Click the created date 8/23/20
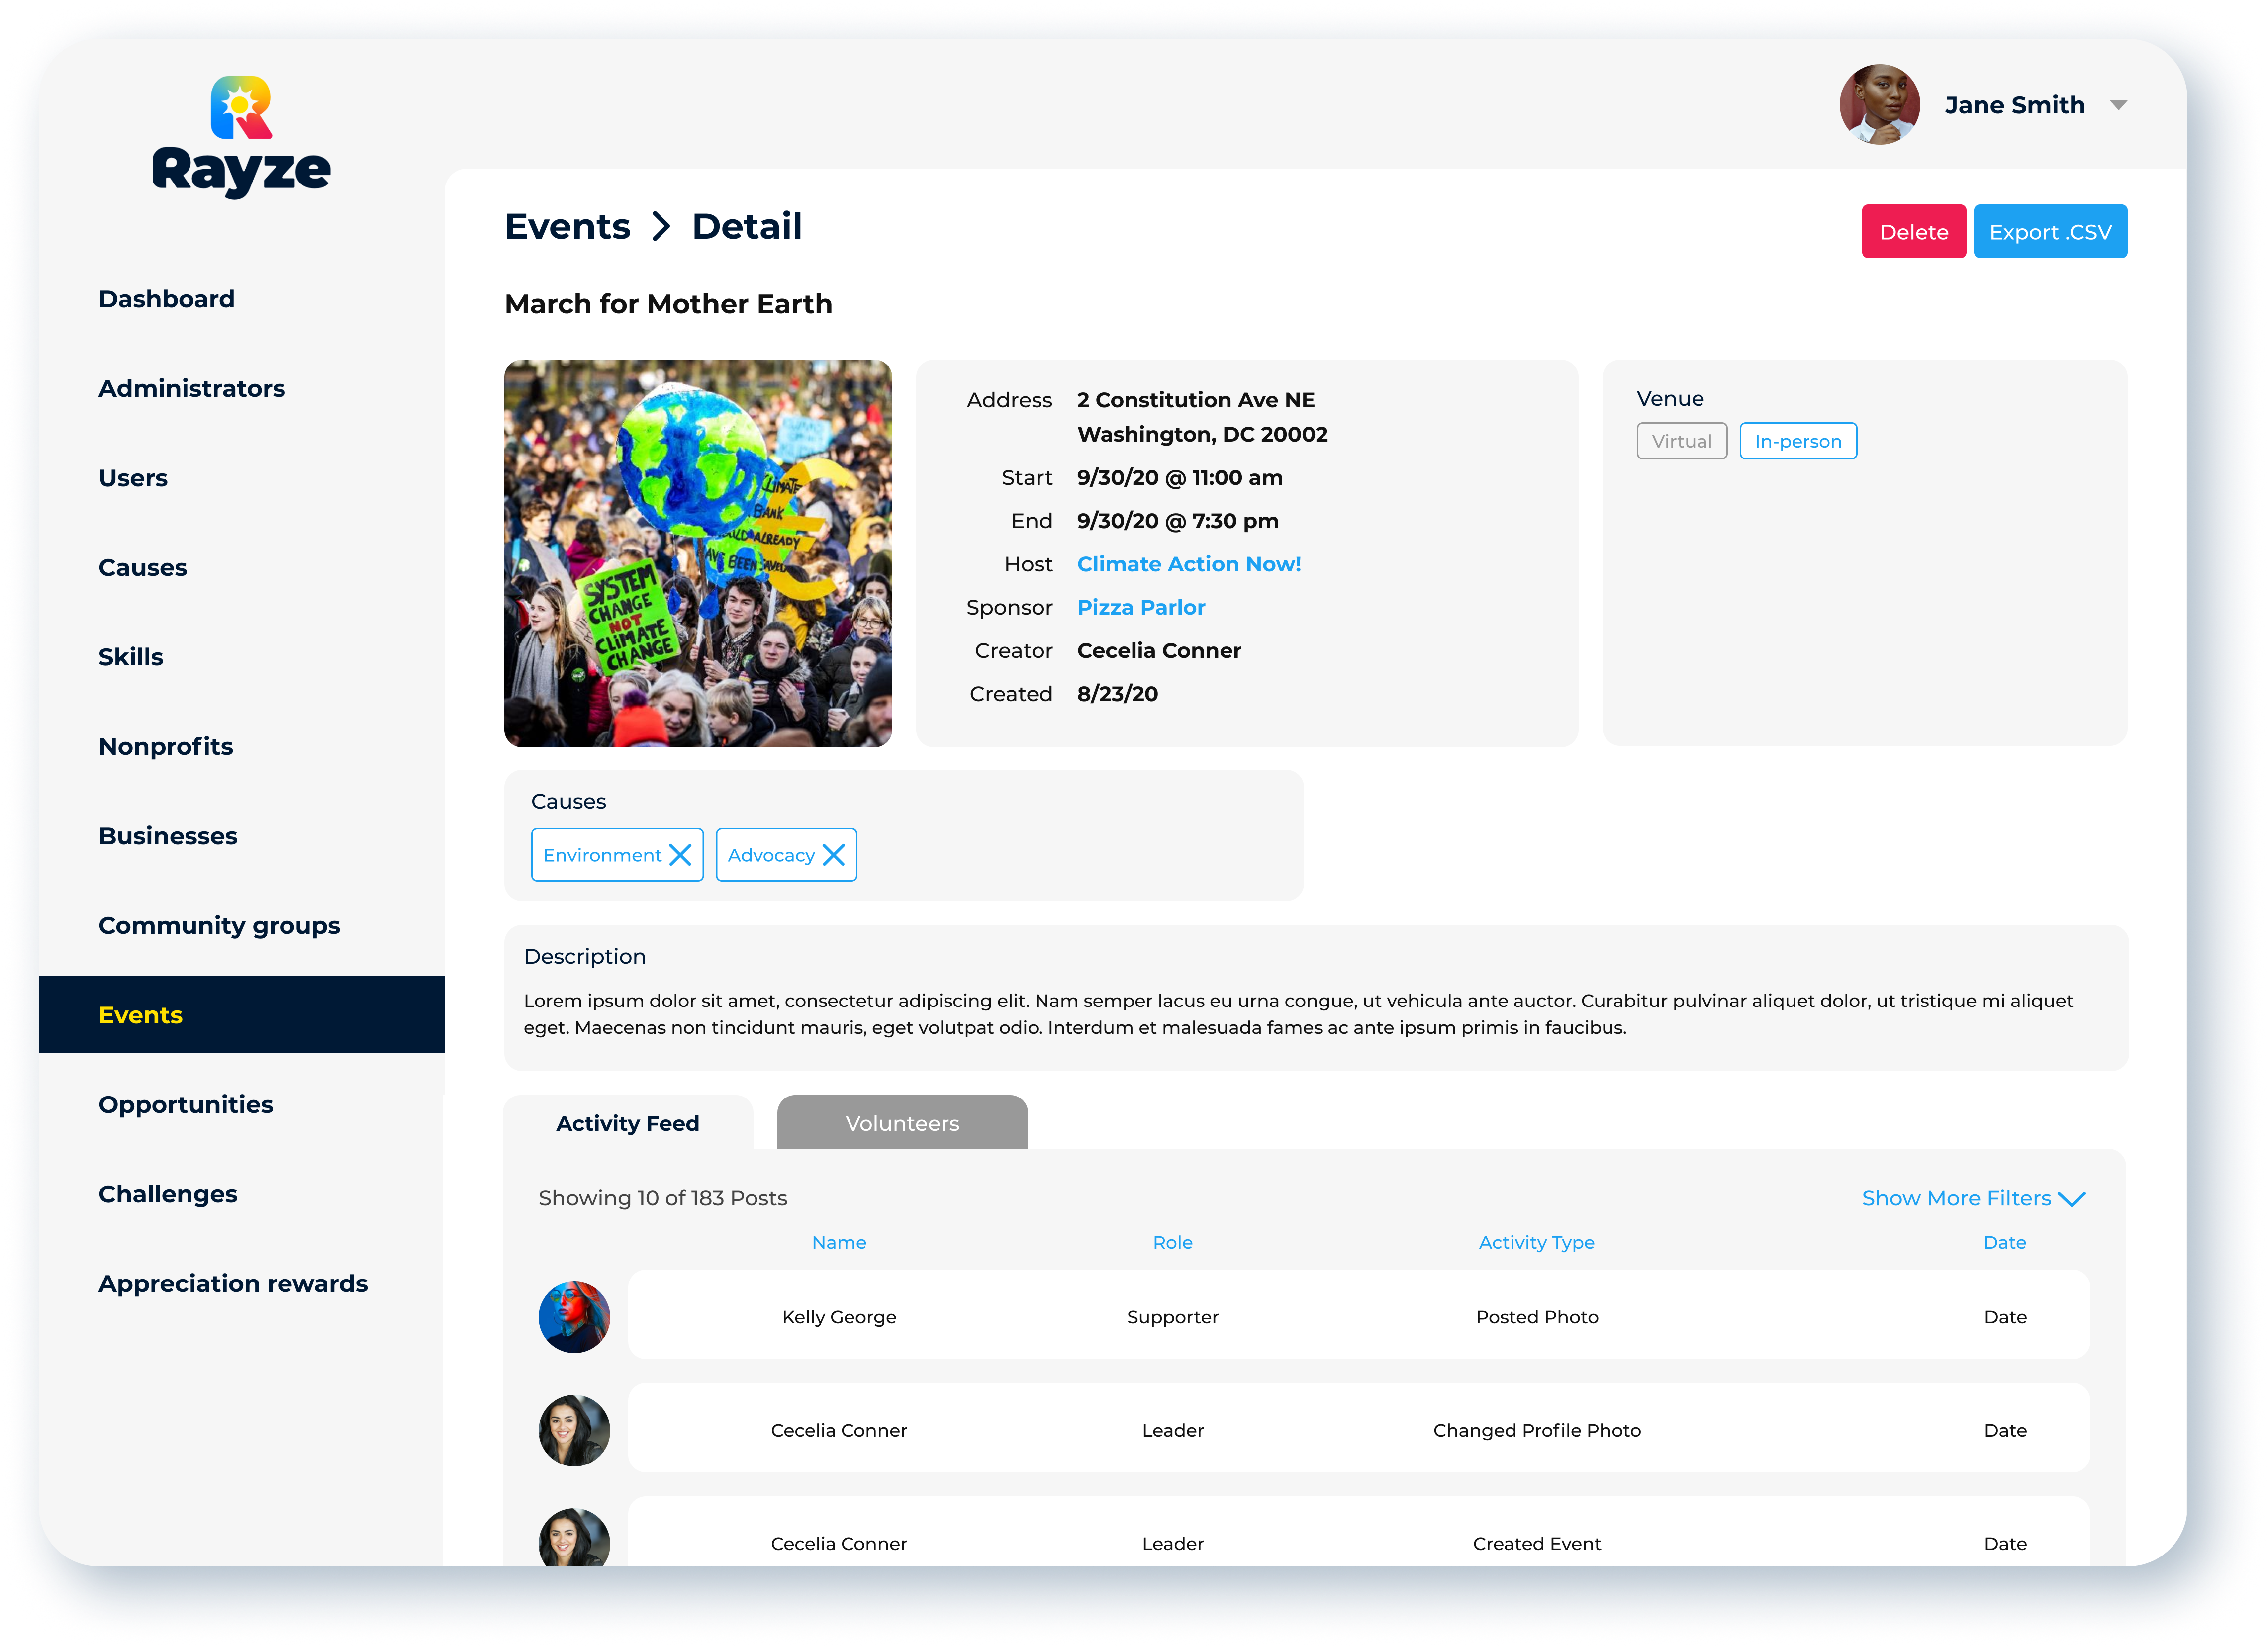Image resolution: width=2268 pixels, height=1647 pixels. (x=1117, y=694)
